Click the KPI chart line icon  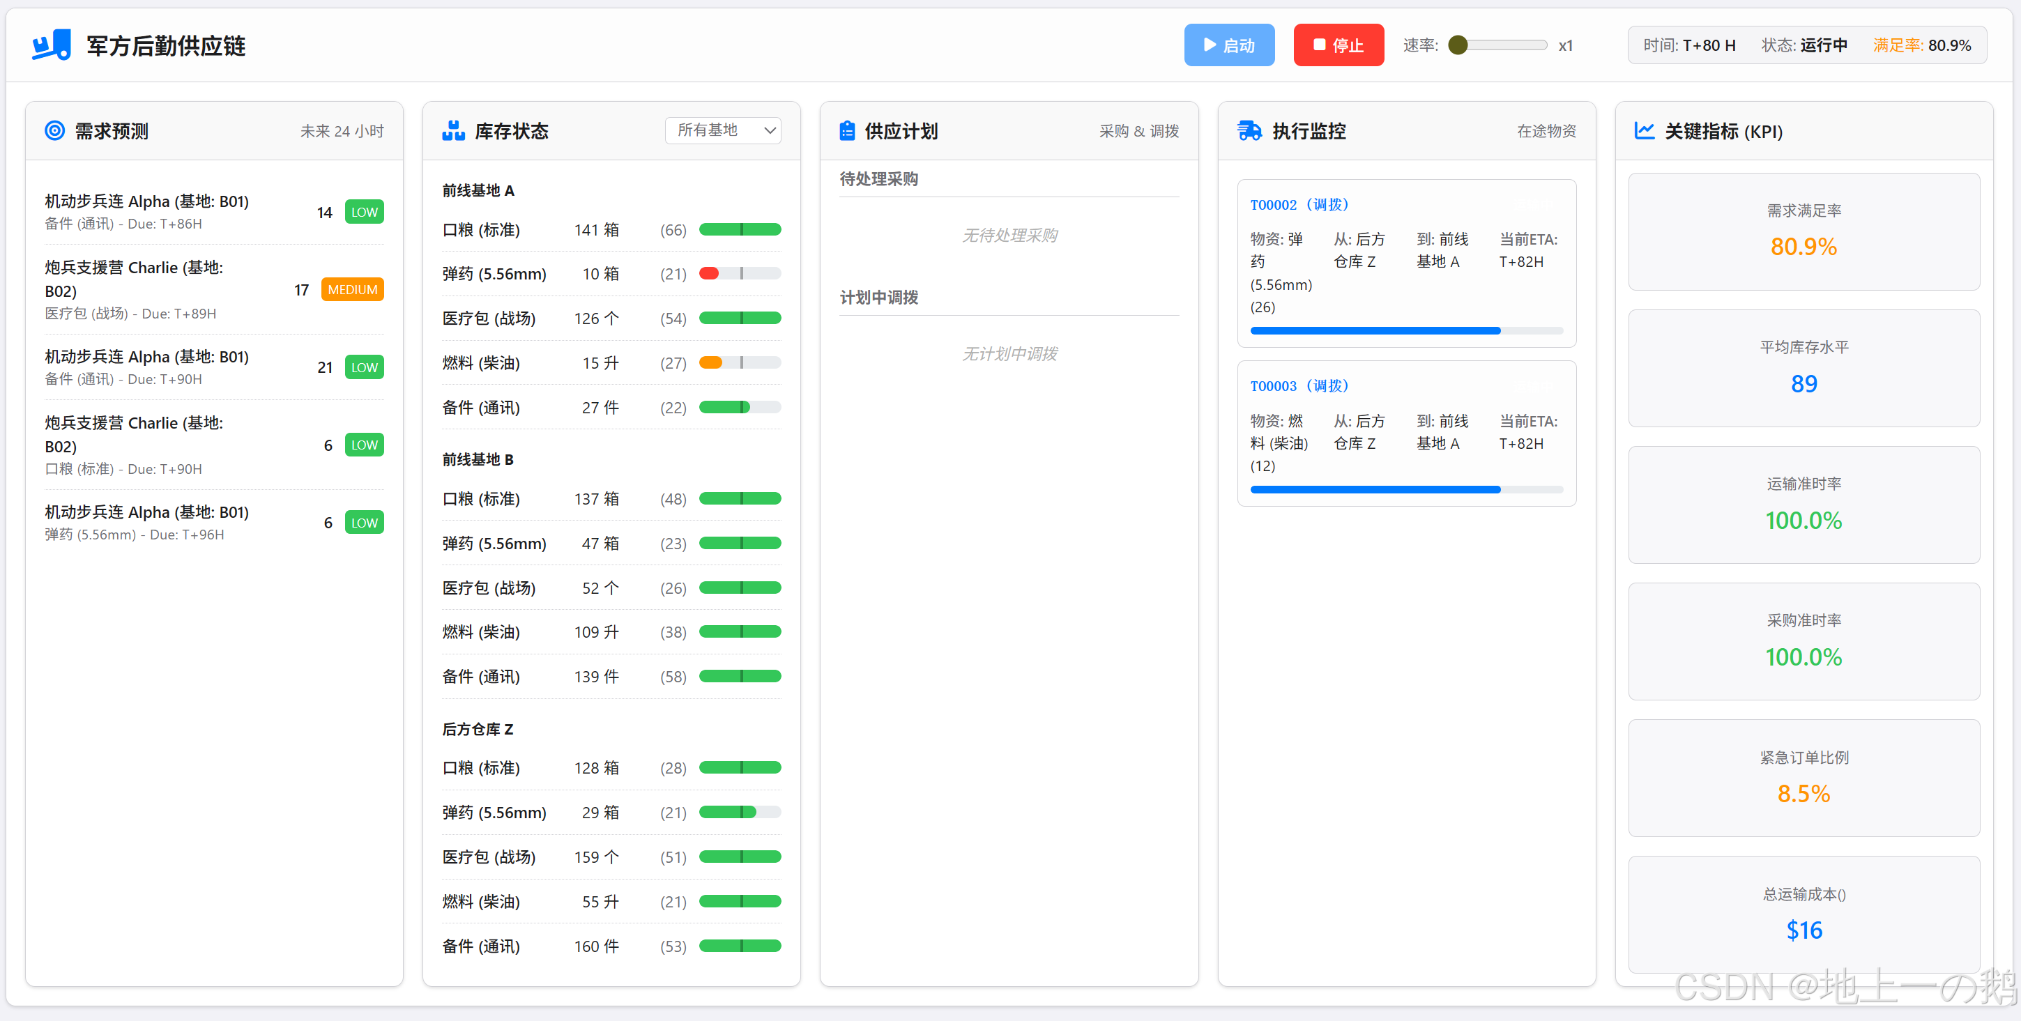[1645, 130]
